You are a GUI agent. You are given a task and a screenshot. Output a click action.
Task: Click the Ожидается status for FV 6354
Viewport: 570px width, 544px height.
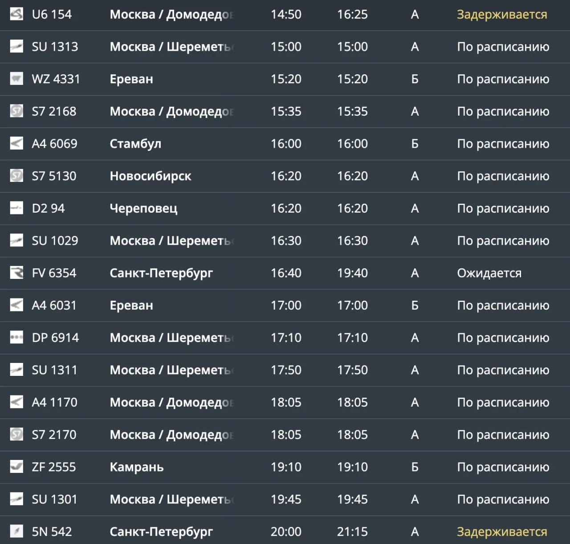pyautogui.click(x=489, y=273)
